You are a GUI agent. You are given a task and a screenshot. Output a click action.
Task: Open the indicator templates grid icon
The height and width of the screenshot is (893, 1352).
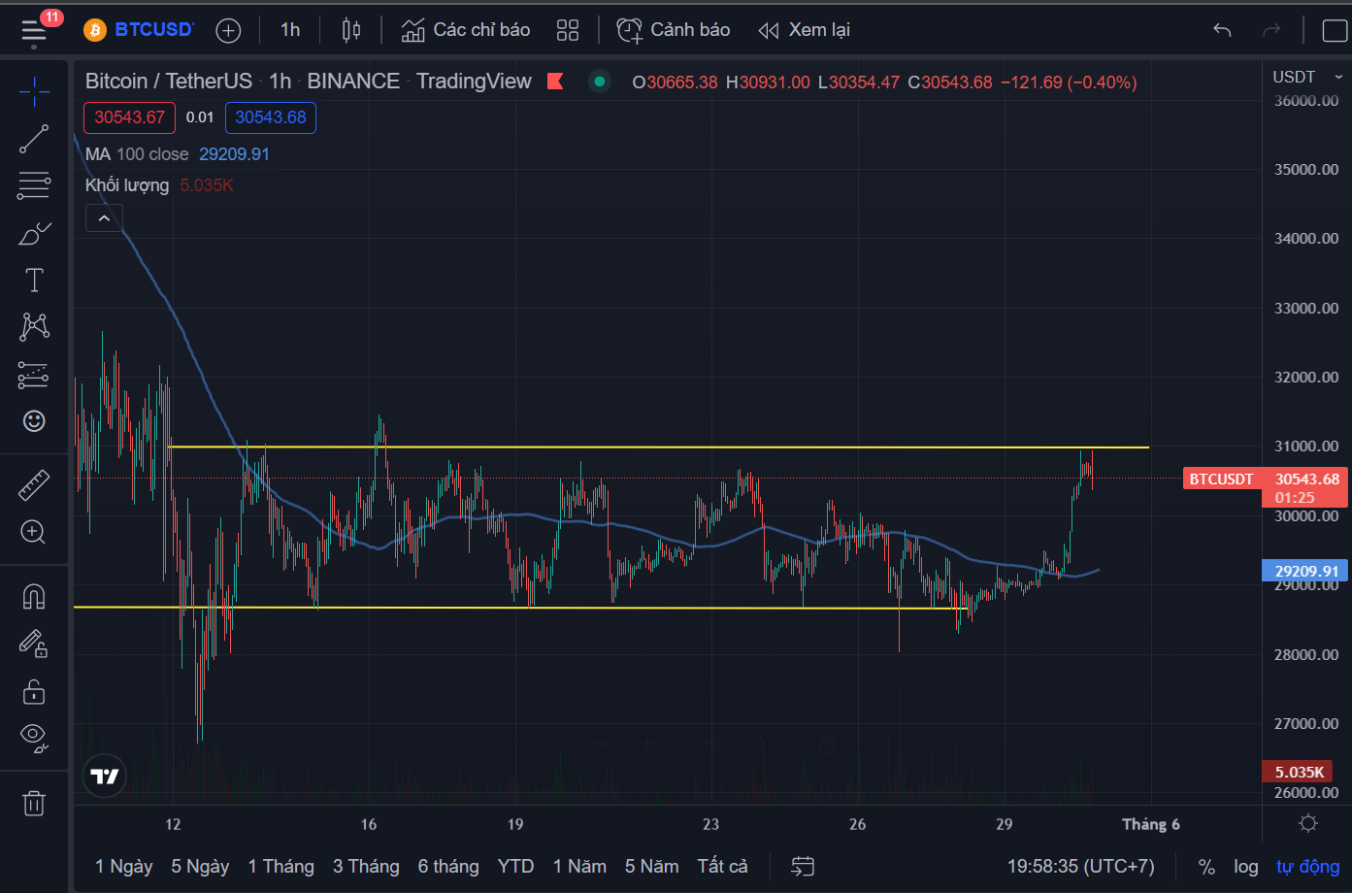coord(568,30)
